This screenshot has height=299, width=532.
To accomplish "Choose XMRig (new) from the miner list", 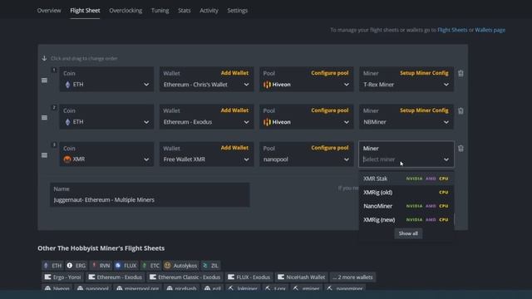I will (406, 219).
